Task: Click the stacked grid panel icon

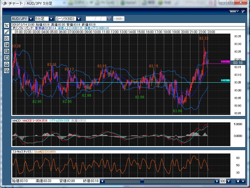Action: click(x=6, y=51)
